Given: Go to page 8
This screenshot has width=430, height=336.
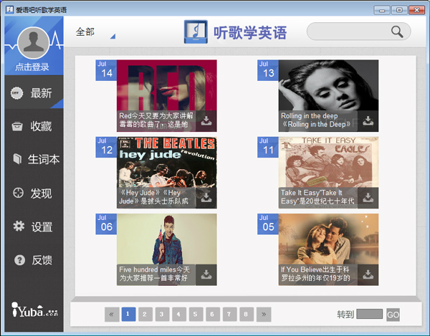Looking at the screenshot, I should 247,315.
